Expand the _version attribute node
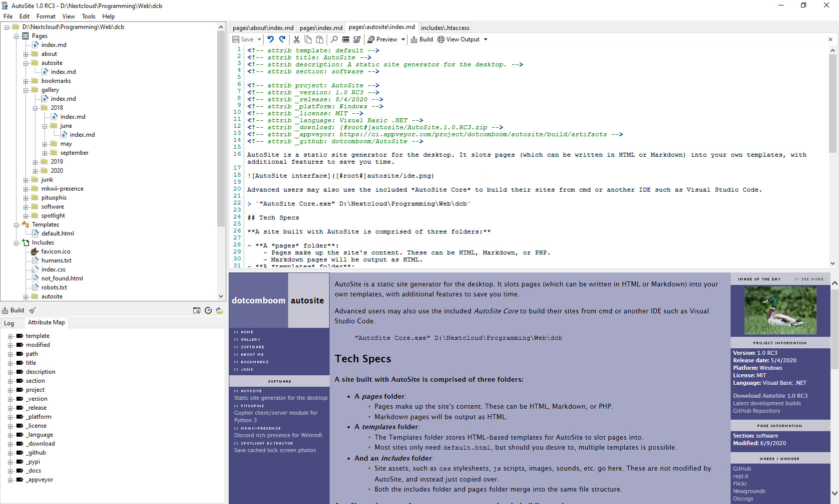Screen dimensions: 839x504 [x=10, y=399]
